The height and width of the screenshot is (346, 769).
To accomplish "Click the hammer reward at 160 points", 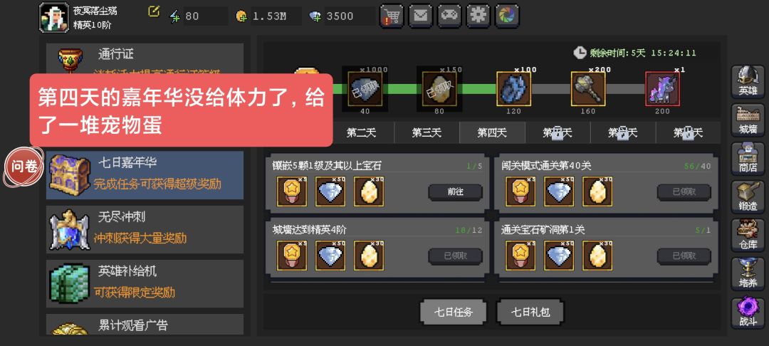I will coord(588,89).
